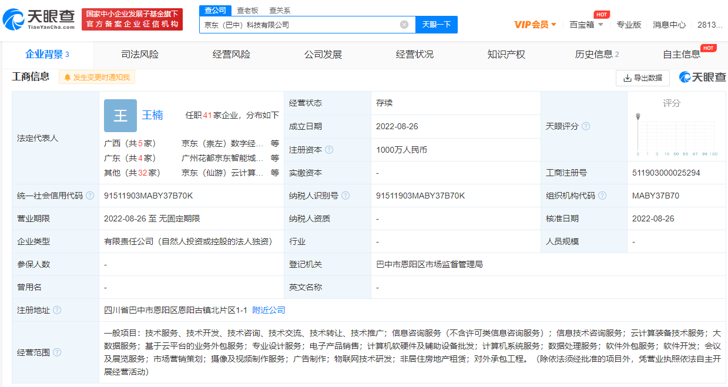
Task: Click the 工商信息 section heading
Action: click(31, 77)
